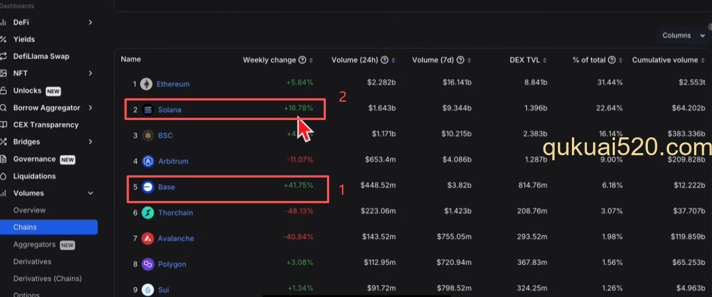712x297 pixels.
Task: Sort table by Cumulative volume arrows
Action: (x=703, y=60)
